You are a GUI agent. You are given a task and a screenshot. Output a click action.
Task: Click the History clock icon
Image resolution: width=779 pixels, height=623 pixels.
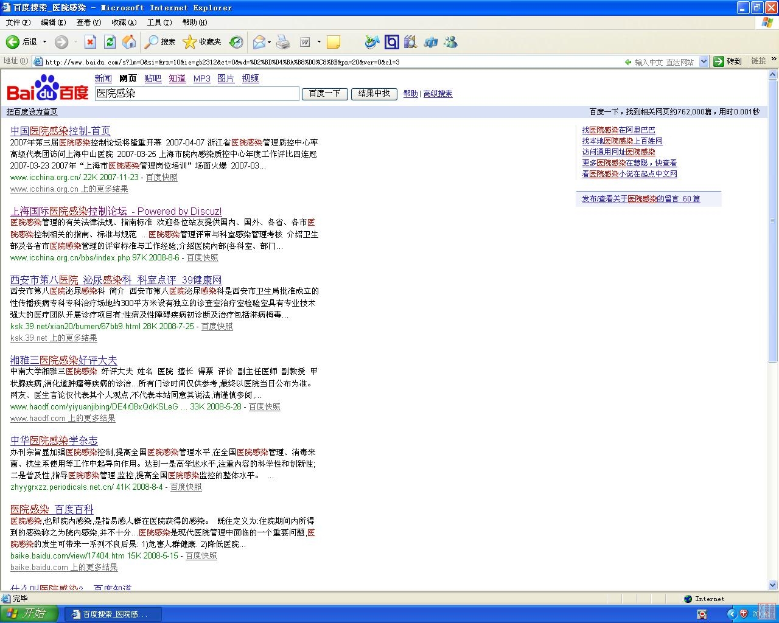(236, 42)
